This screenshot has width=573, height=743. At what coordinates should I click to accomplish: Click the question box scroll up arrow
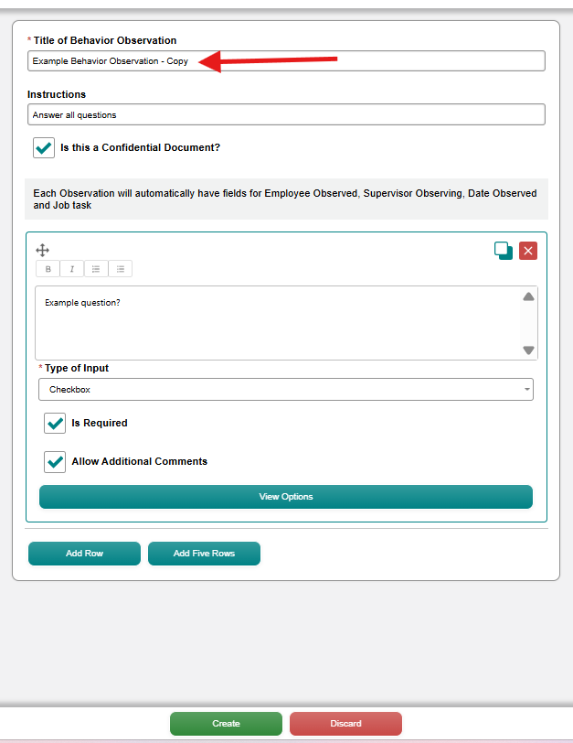pos(528,297)
